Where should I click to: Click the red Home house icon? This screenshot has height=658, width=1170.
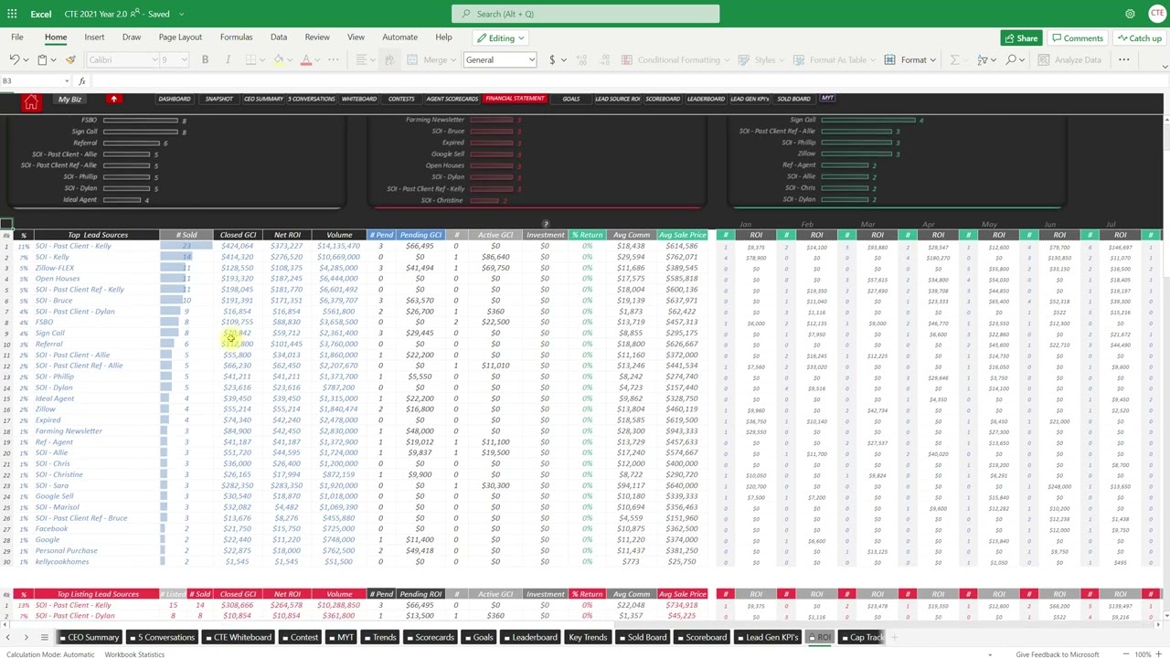coord(31,103)
